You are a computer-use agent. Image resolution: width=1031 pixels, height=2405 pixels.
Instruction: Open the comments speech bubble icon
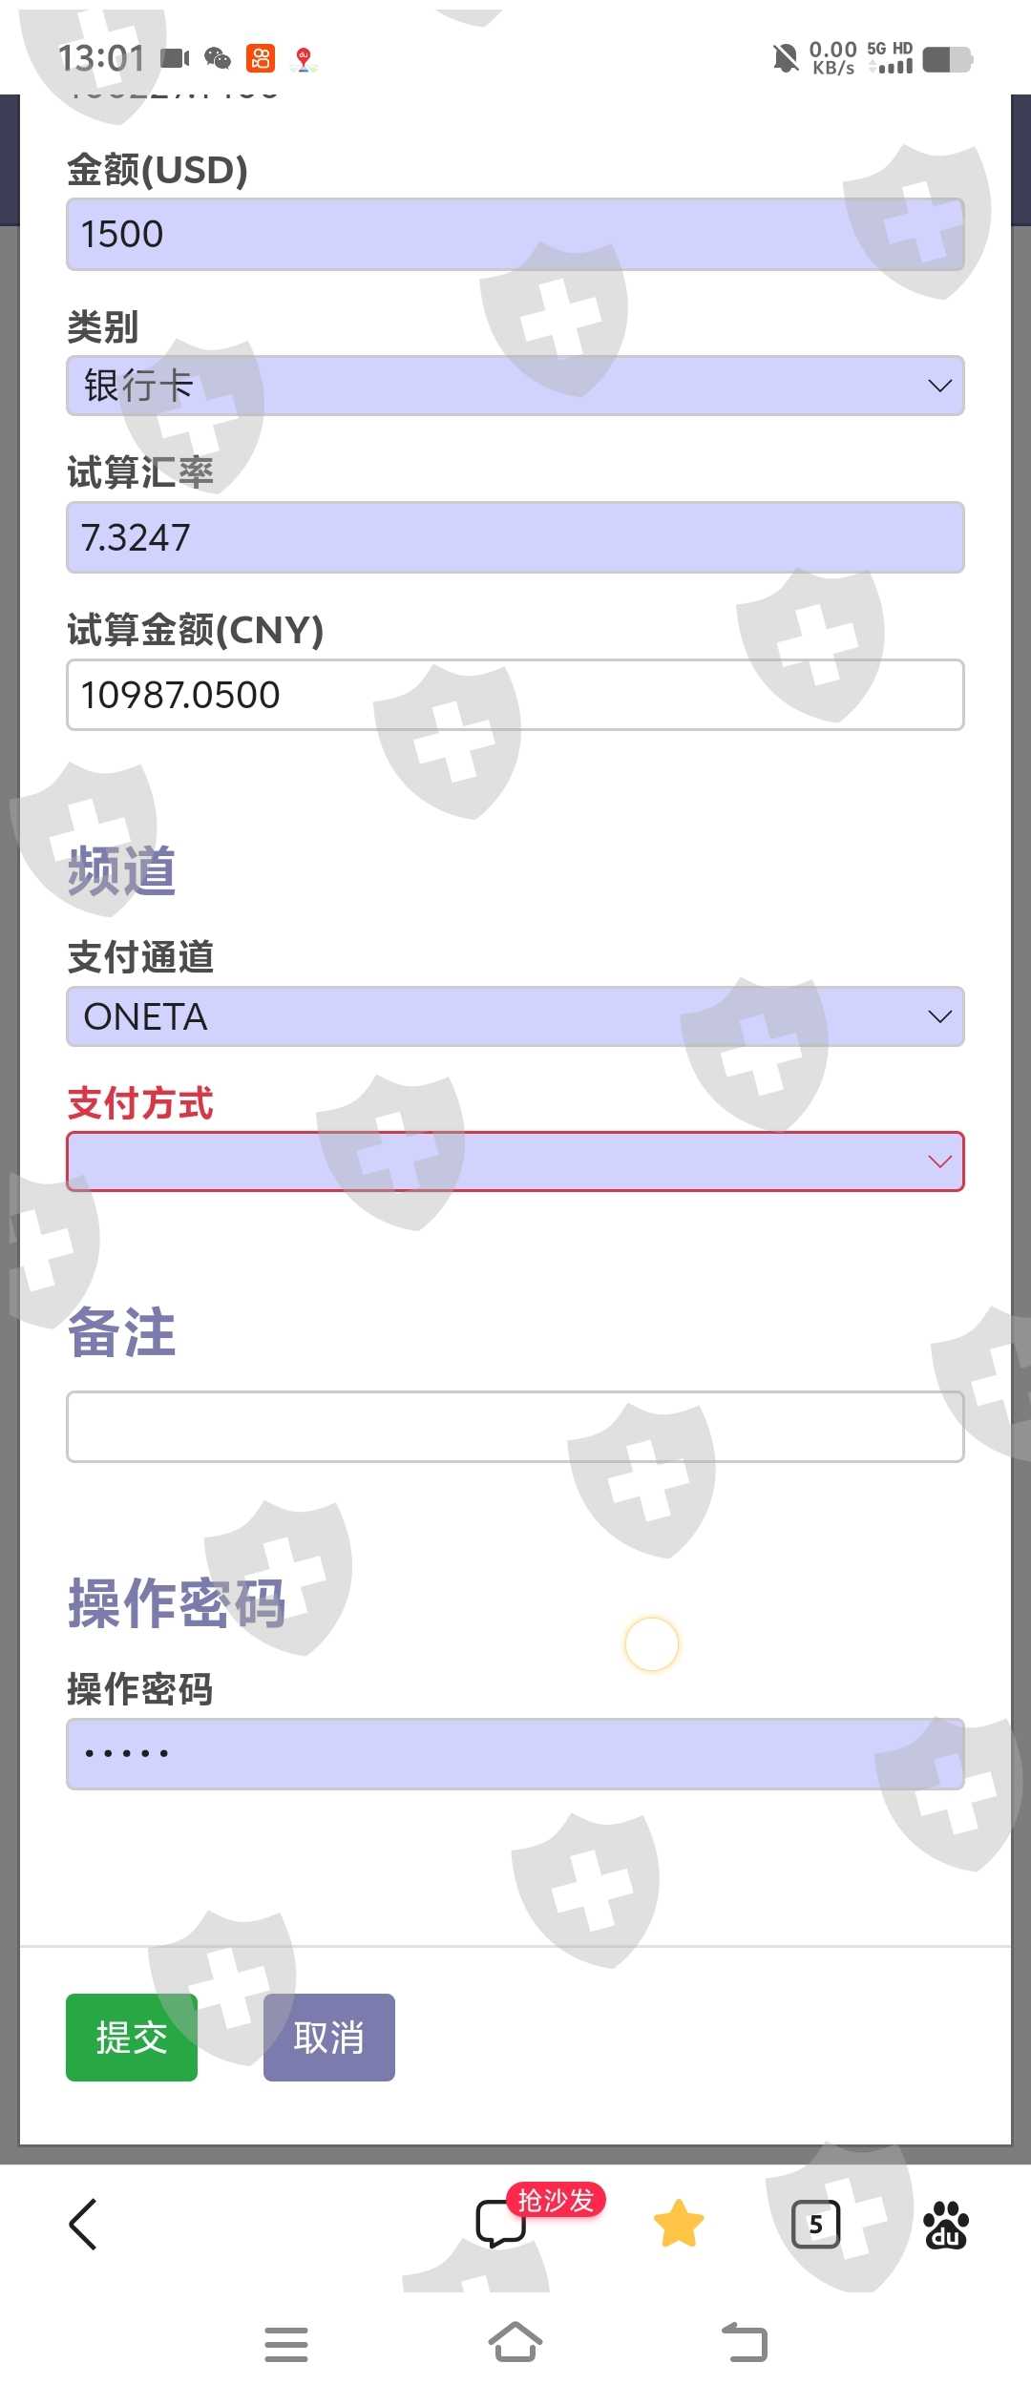(498, 2225)
